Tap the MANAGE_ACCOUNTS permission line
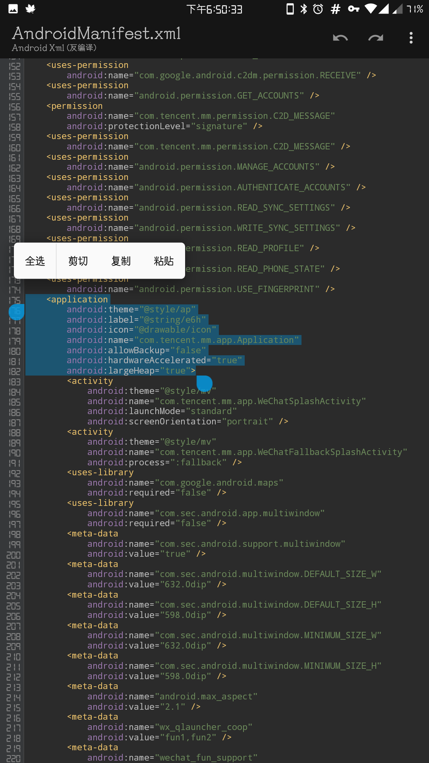Image resolution: width=429 pixels, height=763 pixels. 201,167
